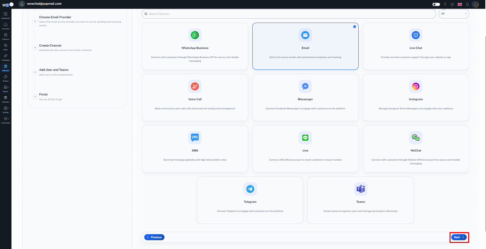Viewport: 486px width, 249px height.
Task: Go to Accounts in the sidebar
Action: coord(5,26)
